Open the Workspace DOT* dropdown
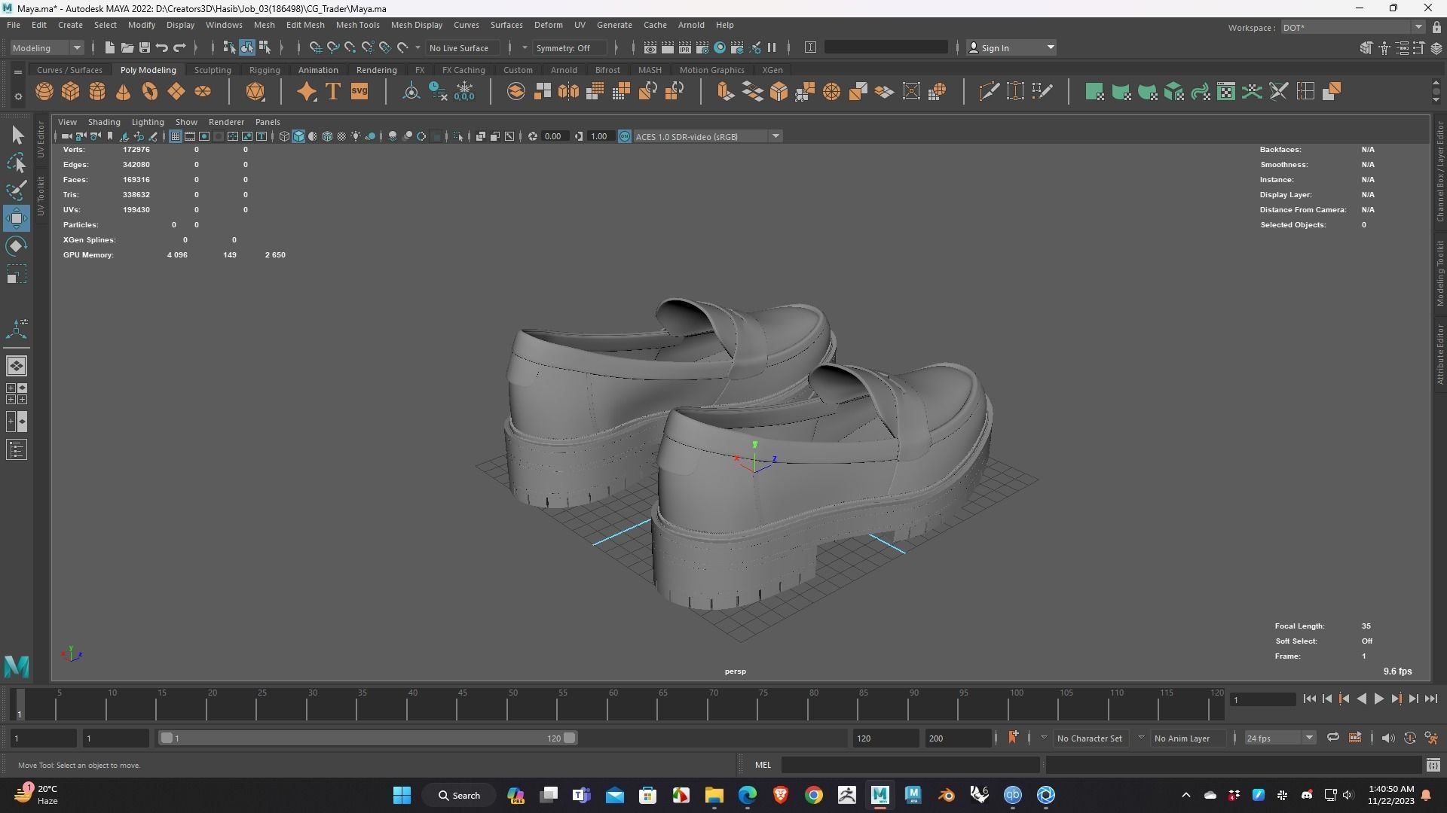Image resolution: width=1447 pixels, height=813 pixels. 1353,27
